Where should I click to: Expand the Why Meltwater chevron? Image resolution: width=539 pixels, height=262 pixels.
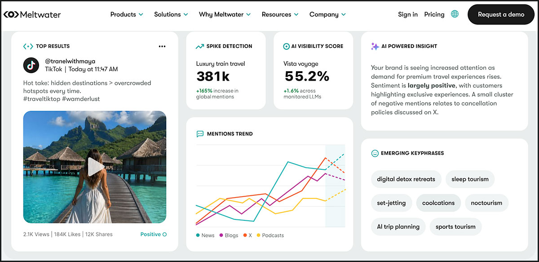click(248, 15)
